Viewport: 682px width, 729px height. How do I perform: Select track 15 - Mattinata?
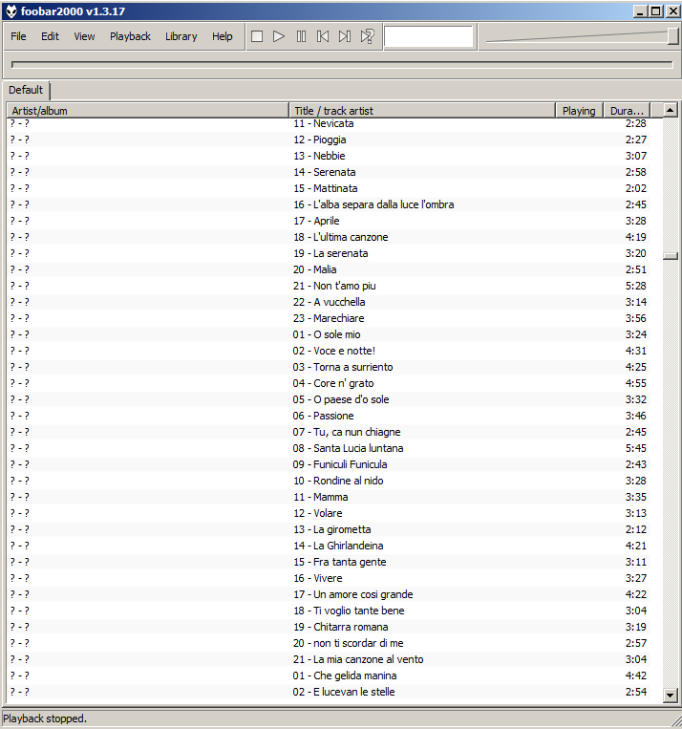[329, 188]
